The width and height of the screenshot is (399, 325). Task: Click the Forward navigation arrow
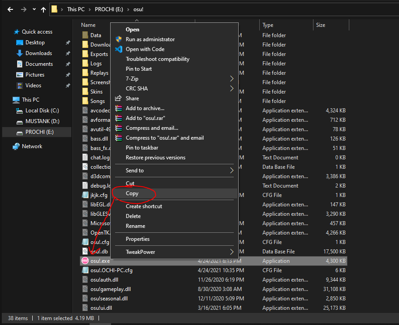click(x=23, y=9)
